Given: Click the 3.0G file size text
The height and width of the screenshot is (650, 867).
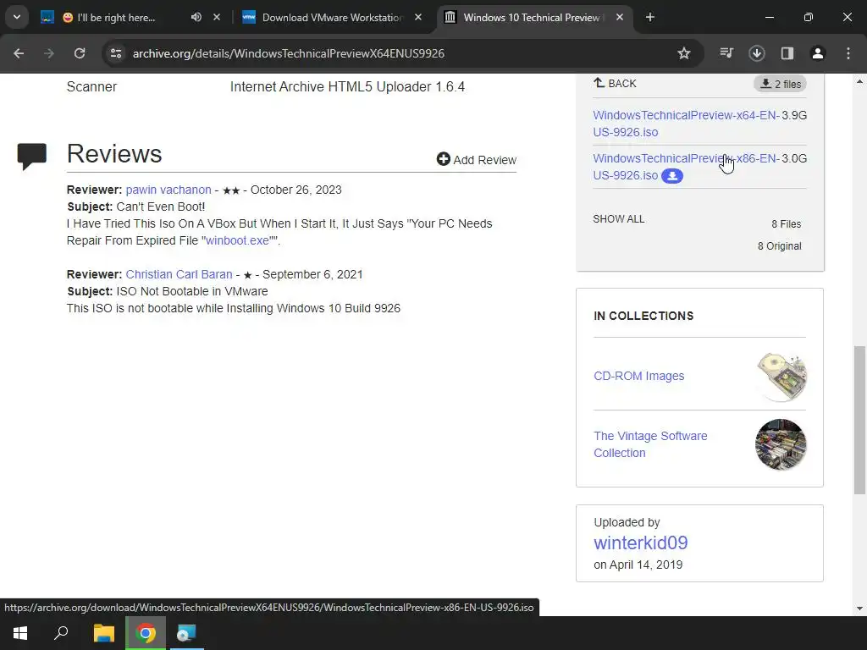Looking at the screenshot, I should click(794, 158).
